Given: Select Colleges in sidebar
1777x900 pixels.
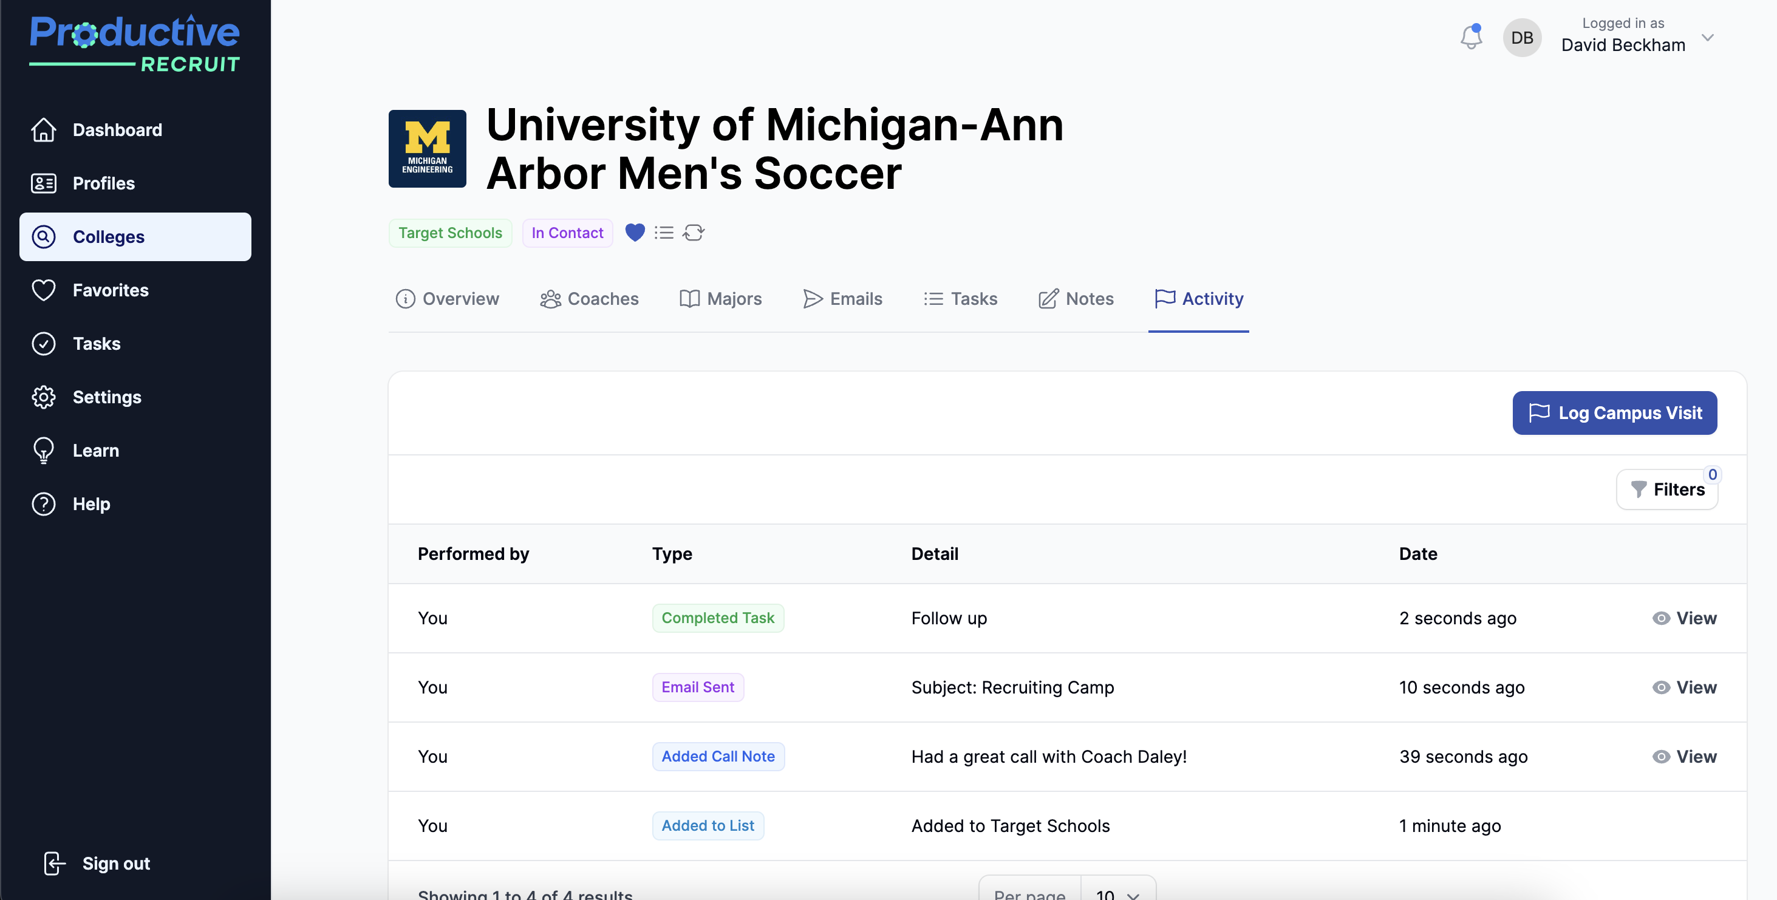Looking at the screenshot, I should click(135, 237).
